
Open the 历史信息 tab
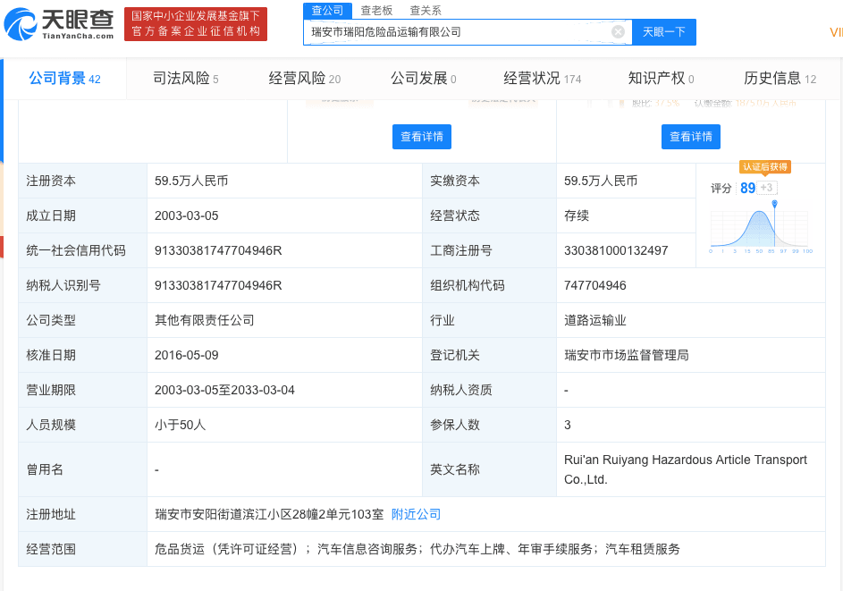click(780, 79)
